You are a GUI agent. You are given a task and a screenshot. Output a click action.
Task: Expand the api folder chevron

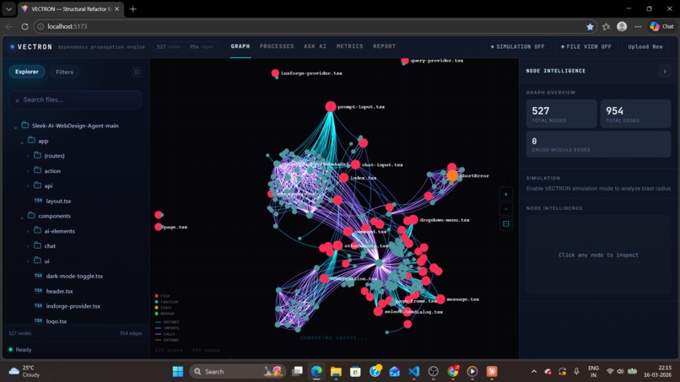[29, 186]
